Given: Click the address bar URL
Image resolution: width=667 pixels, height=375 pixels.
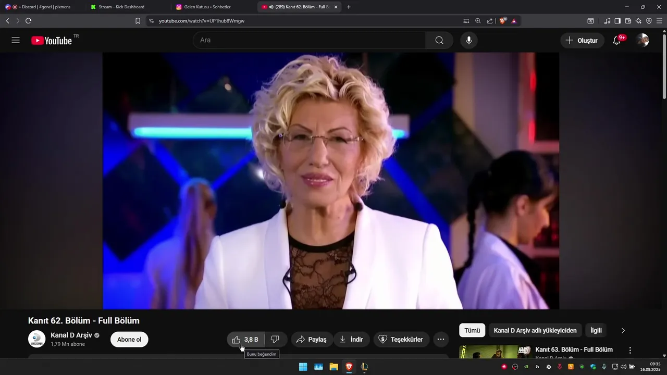Looking at the screenshot, I should (202, 21).
